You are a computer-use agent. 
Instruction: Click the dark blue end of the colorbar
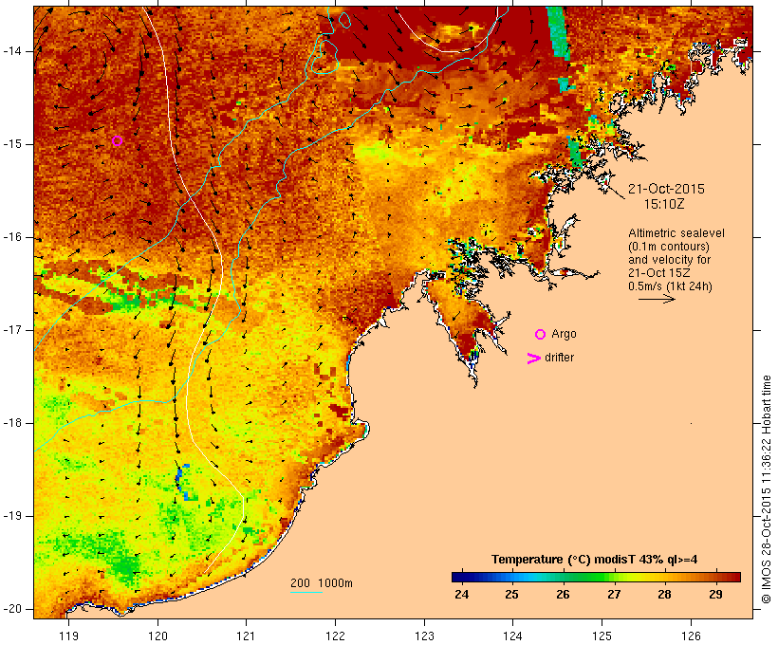[x=459, y=577]
